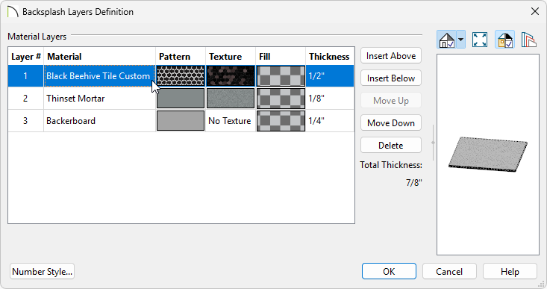
Task: Open the Number Style dialog
Action: click(43, 271)
